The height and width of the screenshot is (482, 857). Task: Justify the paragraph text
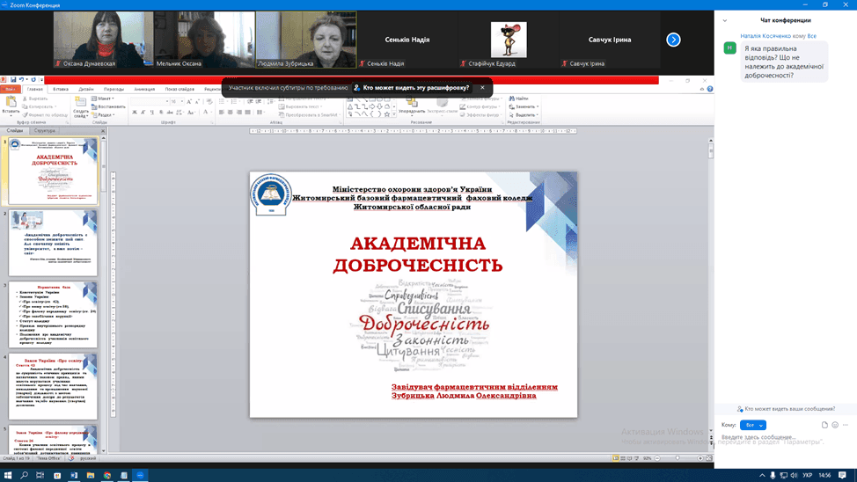click(x=247, y=112)
